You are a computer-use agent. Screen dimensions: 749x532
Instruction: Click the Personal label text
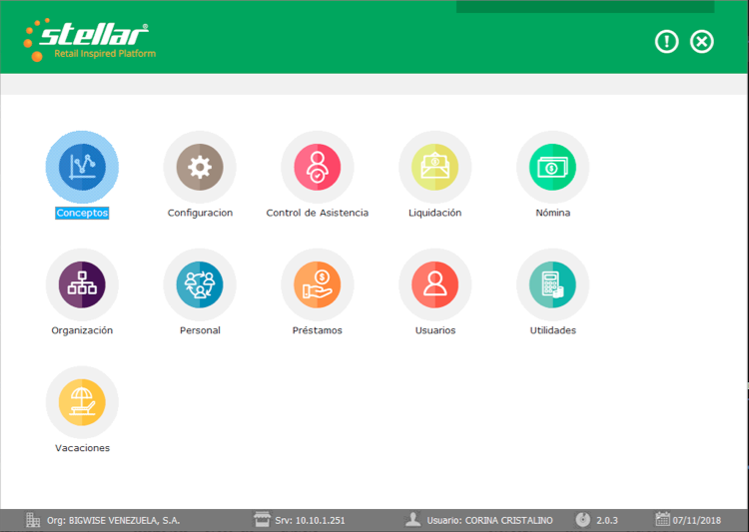(x=200, y=330)
